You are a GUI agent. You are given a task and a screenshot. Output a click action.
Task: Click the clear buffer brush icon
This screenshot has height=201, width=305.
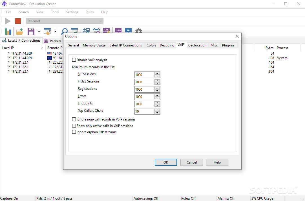point(47,32)
